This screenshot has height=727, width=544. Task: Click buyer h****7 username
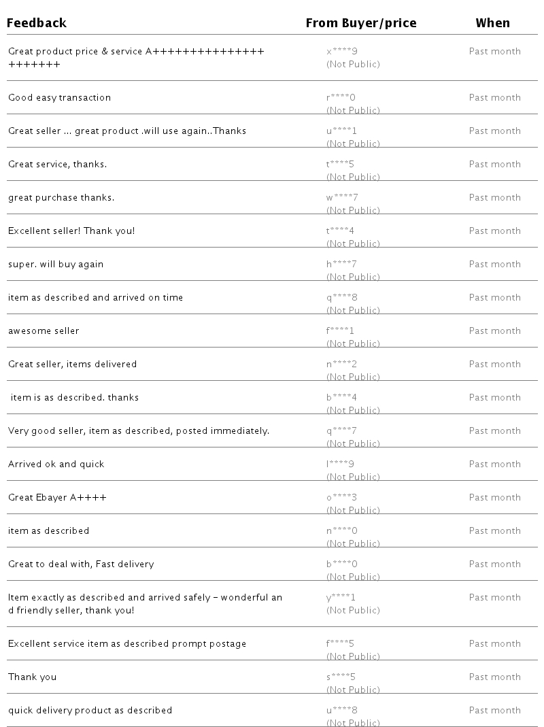pyautogui.click(x=341, y=264)
